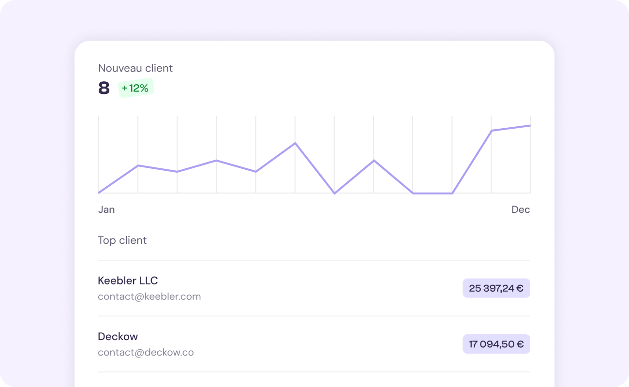The width and height of the screenshot is (629, 387).
Task: Click the Nouveau client heading
Action: coord(135,68)
